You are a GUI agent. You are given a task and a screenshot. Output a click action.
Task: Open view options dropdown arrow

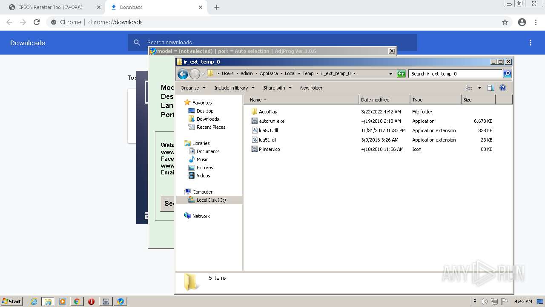click(x=479, y=88)
